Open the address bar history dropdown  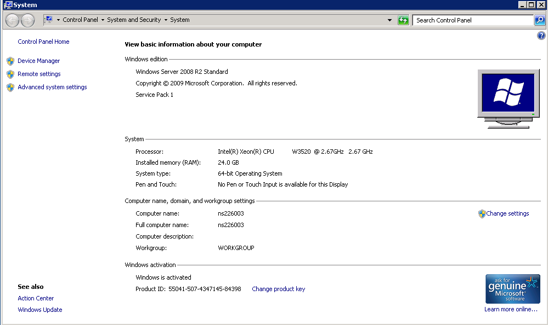(x=389, y=20)
